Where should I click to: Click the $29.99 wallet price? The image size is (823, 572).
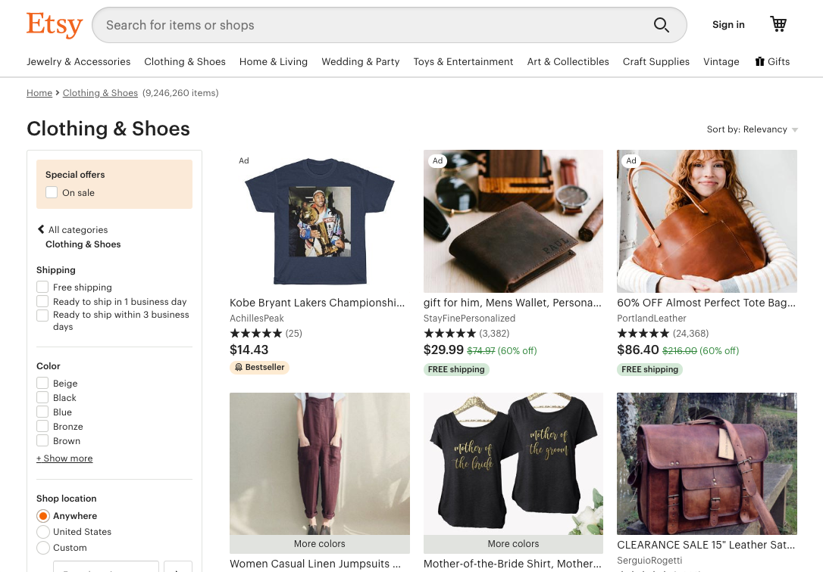443,350
